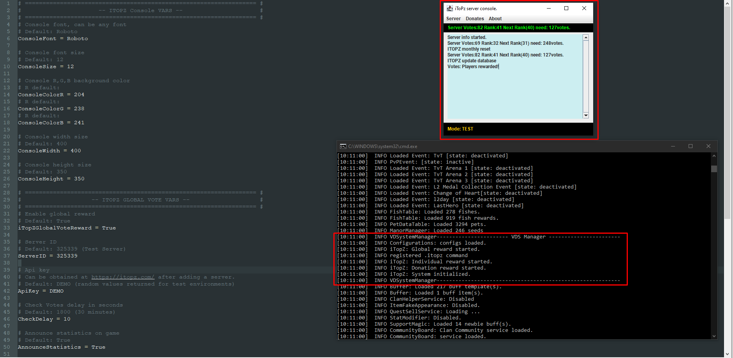
Task: Click 'iTopZ: Individual reward started.' in cmd
Action: [441, 262]
